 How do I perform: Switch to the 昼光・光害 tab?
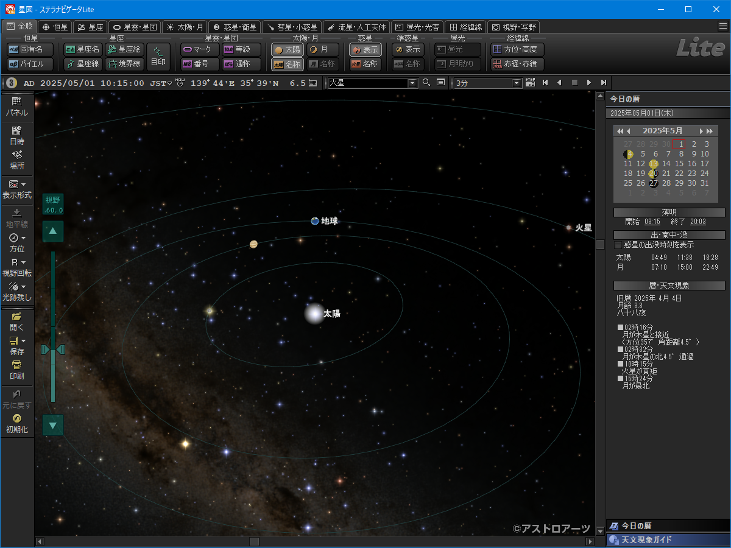click(x=417, y=27)
